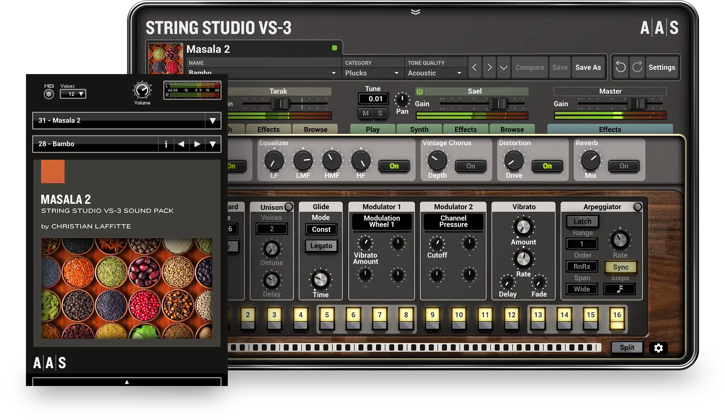Click the undo arrow icon

pos(621,67)
